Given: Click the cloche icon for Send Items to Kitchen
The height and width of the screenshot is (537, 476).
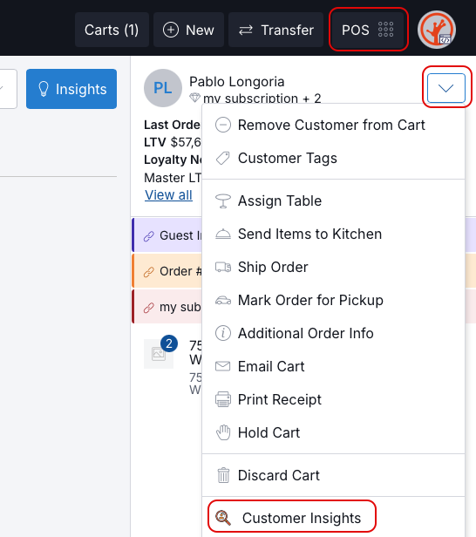Looking at the screenshot, I should [x=223, y=234].
